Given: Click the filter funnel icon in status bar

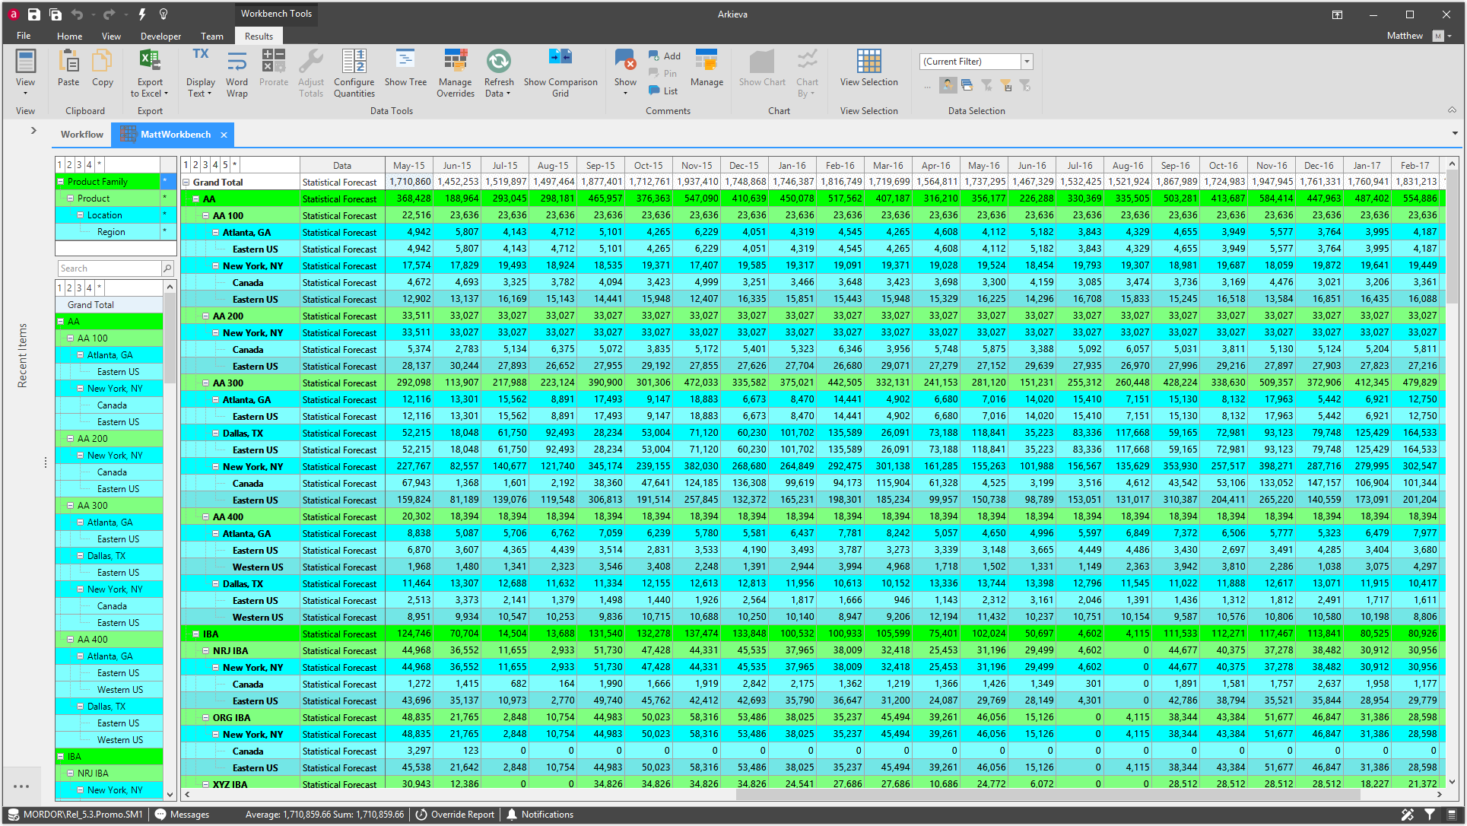Looking at the screenshot, I should pyautogui.click(x=1430, y=814).
